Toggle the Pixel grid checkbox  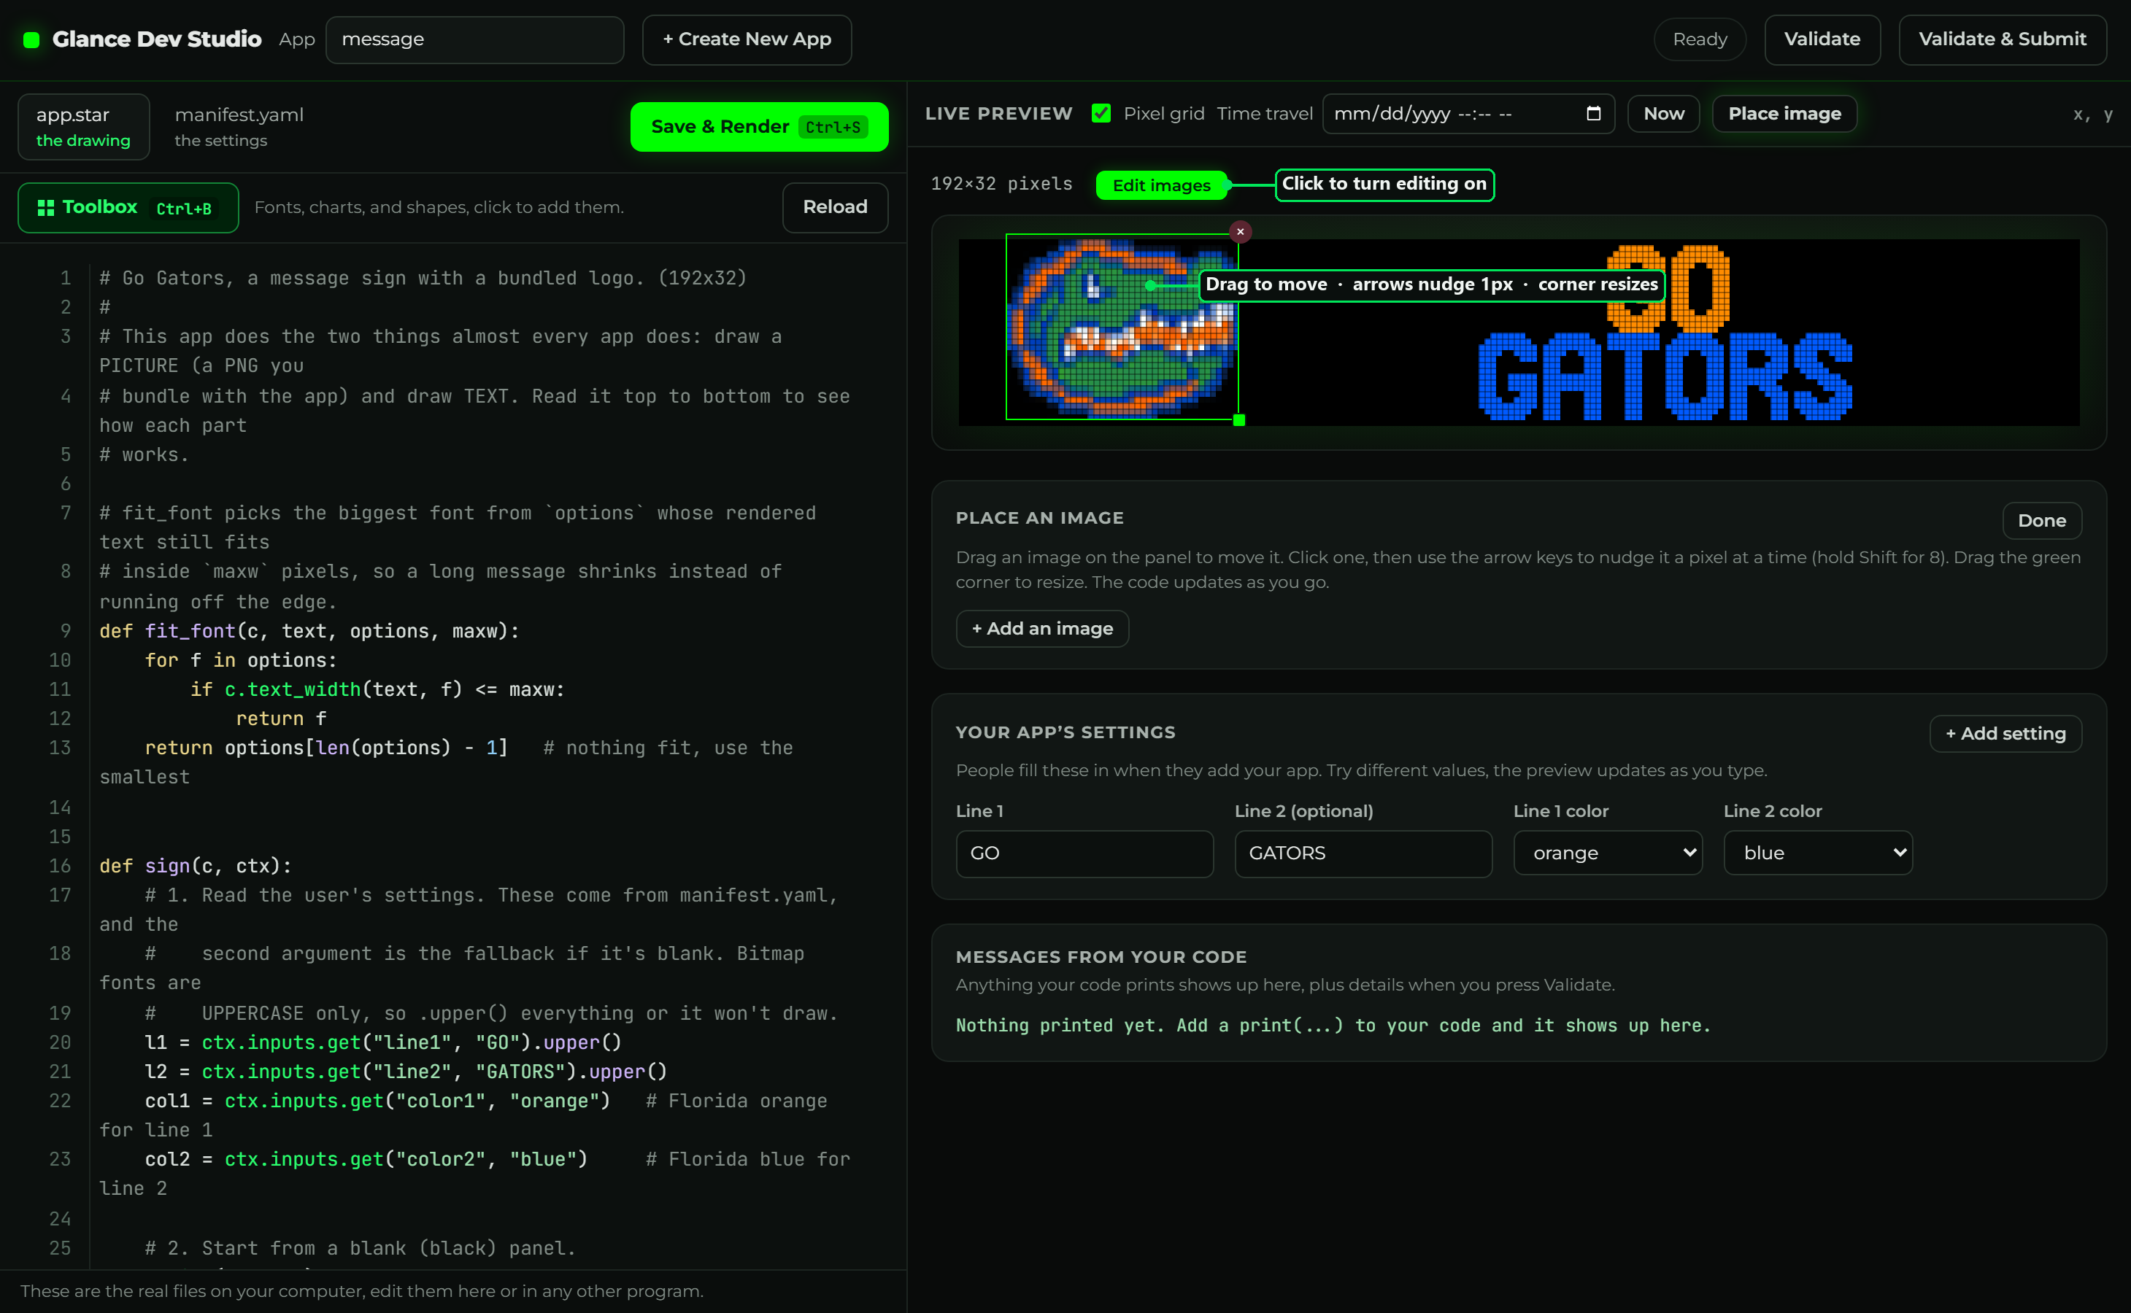[x=1101, y=114]
